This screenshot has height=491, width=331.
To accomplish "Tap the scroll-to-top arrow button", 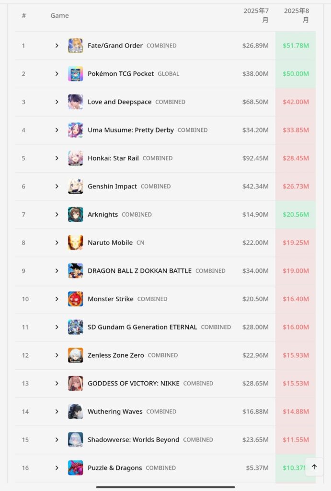I will tap(314, 467).
